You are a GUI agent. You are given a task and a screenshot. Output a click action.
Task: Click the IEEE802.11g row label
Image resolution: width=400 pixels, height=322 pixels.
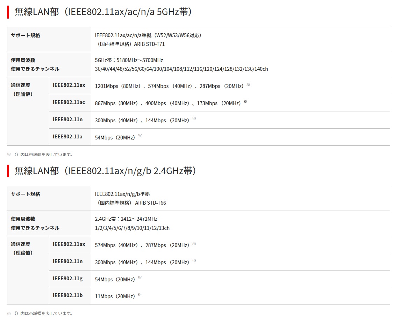[68, 279]
